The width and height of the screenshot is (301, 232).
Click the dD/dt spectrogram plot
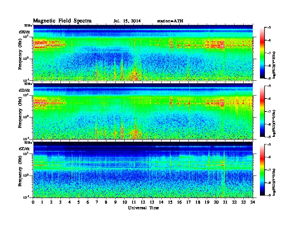(x=143, y=111)
